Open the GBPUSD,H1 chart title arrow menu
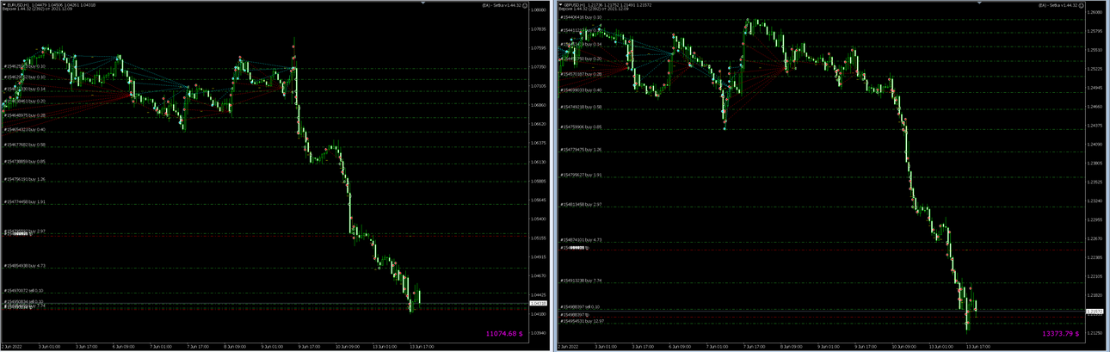The width and height of the screenshot is (1110, 352). pyautogui.click(x=560, y=5)
